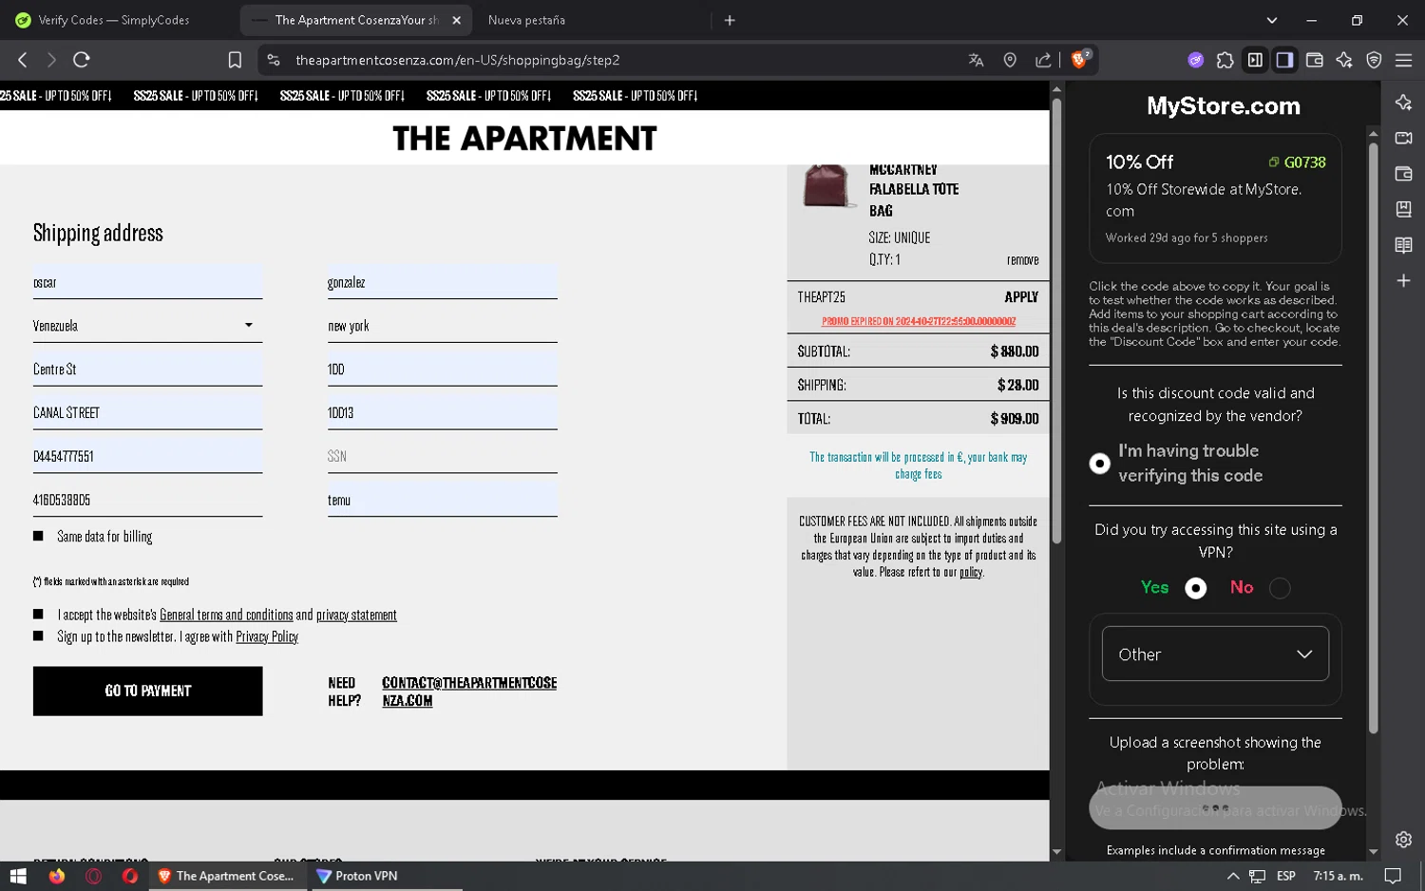Open Brave Shields lion icon
1425x891 pixels.
coord(1080,59)
